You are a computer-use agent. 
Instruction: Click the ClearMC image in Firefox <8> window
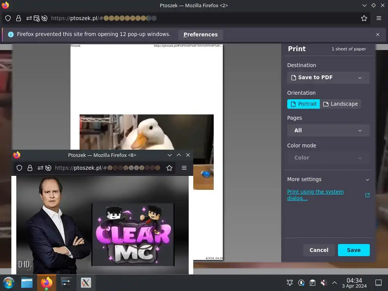(133, 235)
